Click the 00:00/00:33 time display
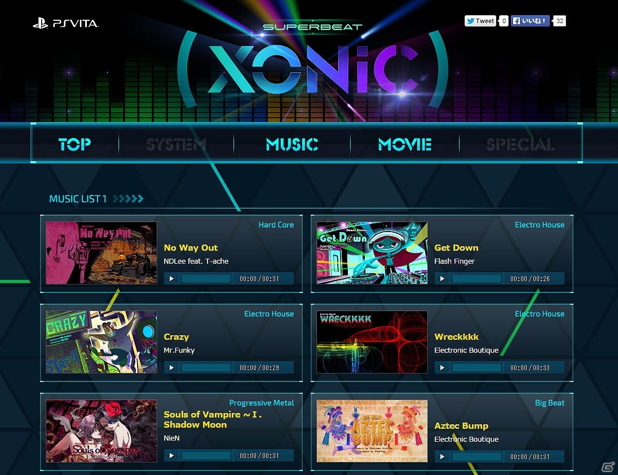 coord(530,368)
